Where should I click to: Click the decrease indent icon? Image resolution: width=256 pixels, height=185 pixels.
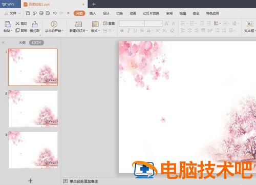pyautogui.click(x=202, y=23)
